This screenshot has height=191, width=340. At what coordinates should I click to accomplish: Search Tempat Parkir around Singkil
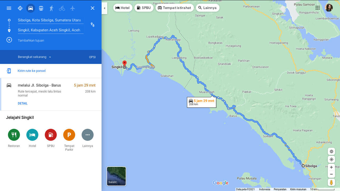click(69, 135)
